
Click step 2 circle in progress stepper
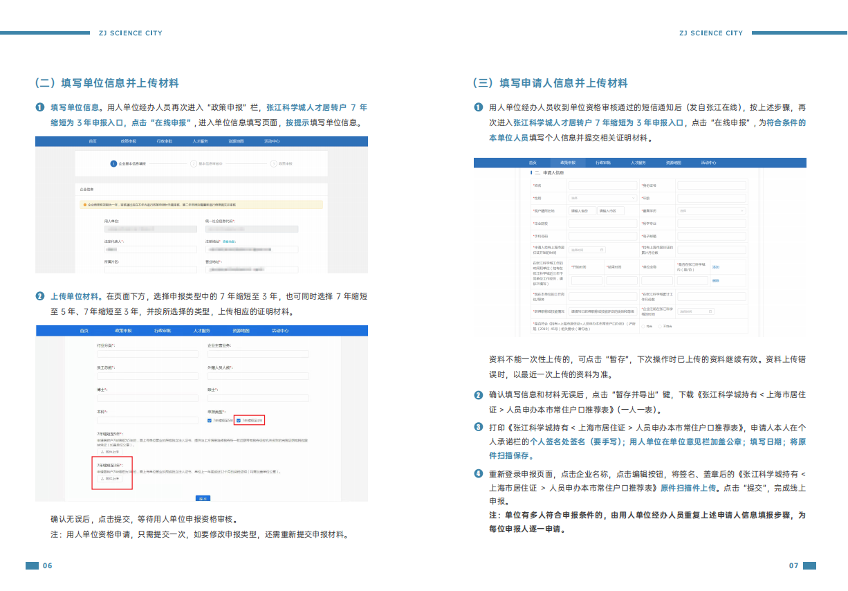[x=194, y=164]
